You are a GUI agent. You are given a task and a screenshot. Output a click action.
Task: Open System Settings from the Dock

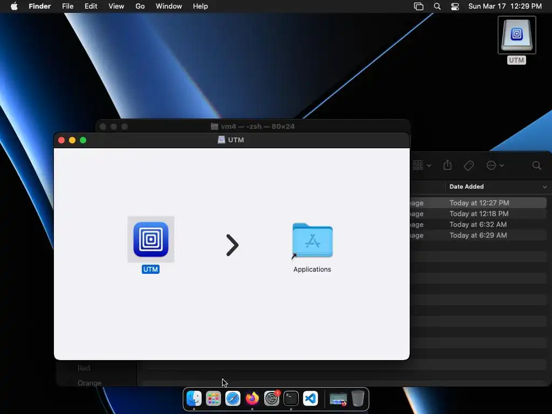click(x=272, y=398)
